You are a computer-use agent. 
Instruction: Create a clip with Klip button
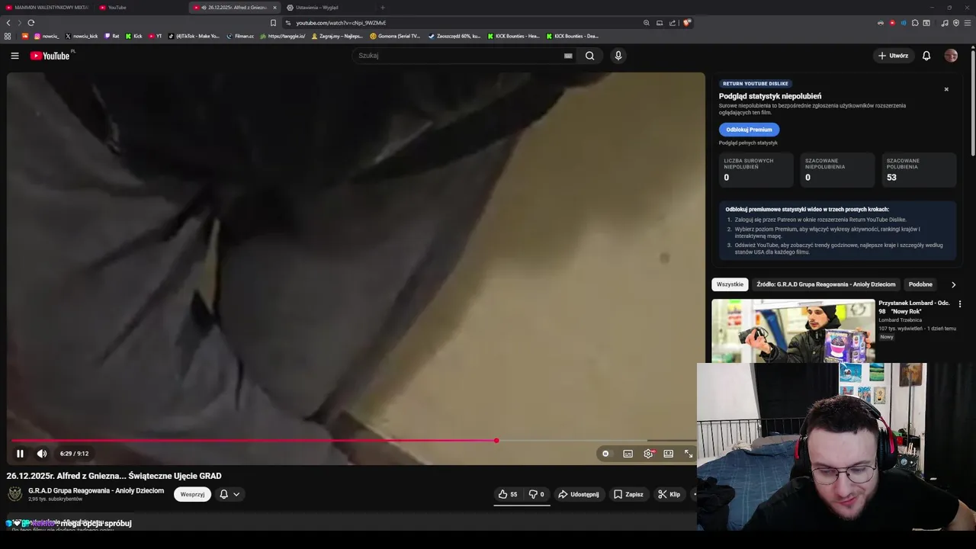pyautogui.click(x=669, y=494)
